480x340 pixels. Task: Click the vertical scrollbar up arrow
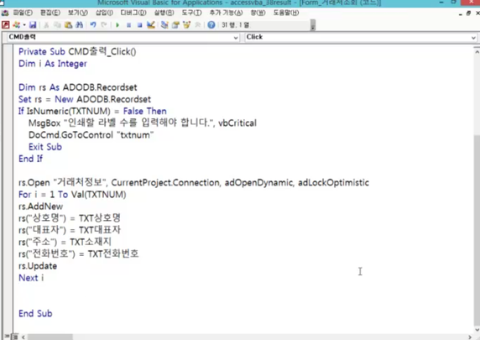pyautogui.click(x=477, y=52)
